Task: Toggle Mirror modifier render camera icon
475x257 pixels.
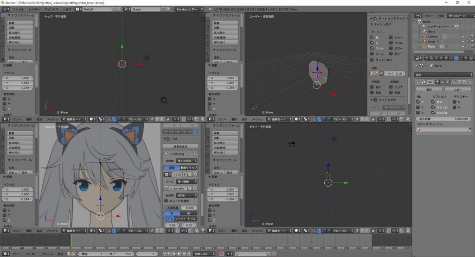Action: (437, 82)
